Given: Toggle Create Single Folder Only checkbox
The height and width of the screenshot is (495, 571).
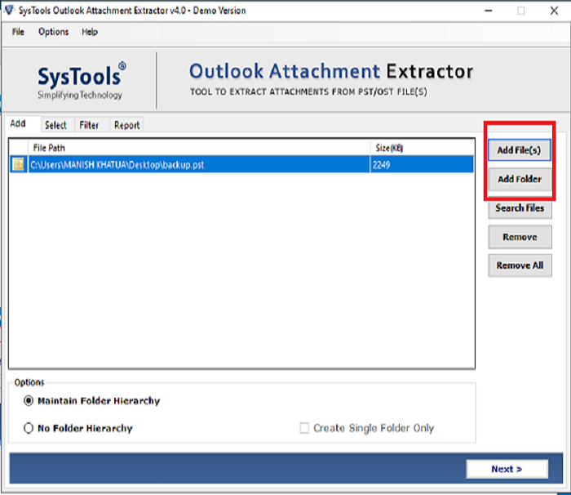Looking at the screenshot, I should tap(304, 428).
